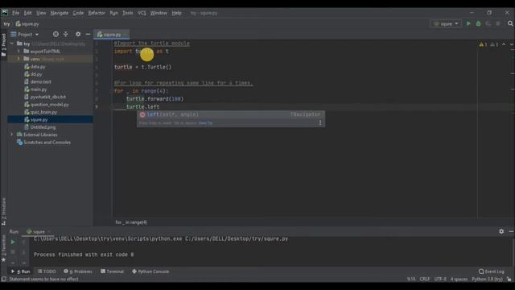
Task: Open the Help menu
Action: (x=176, y=13)
